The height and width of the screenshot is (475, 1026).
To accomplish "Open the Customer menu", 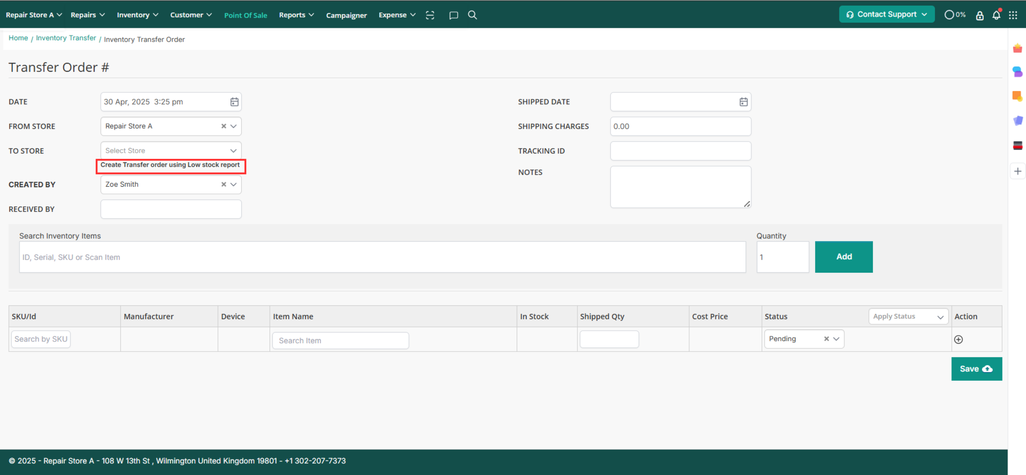I will pos(191,15).
